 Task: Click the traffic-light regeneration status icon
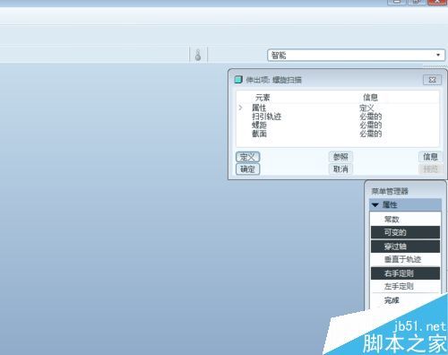click(x=198, y=55)
